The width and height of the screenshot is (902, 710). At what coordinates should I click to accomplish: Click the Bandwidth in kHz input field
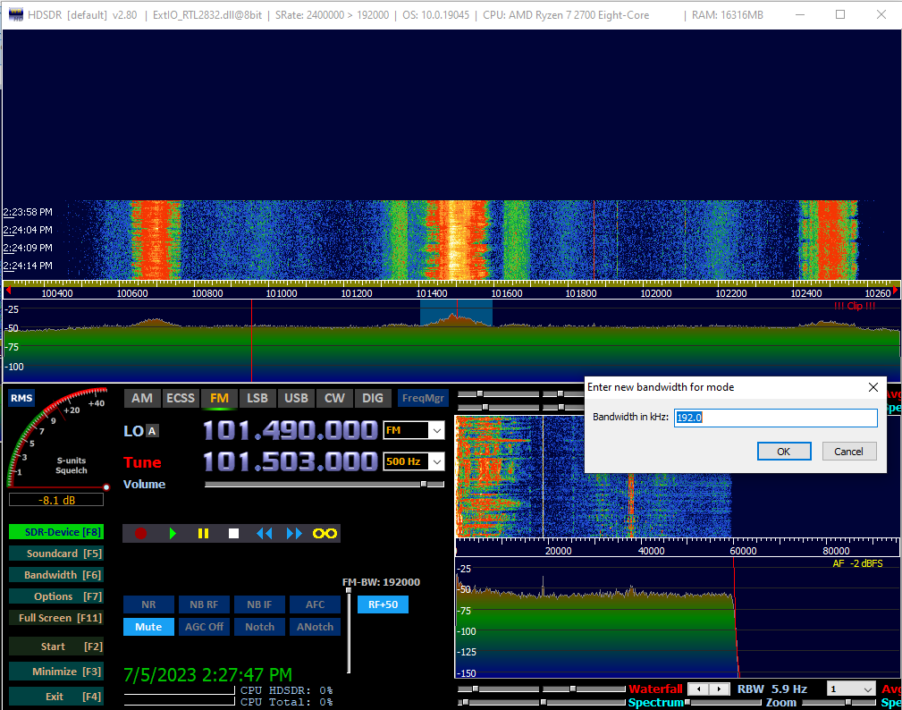pyautogui.click(x=775, y=417)
